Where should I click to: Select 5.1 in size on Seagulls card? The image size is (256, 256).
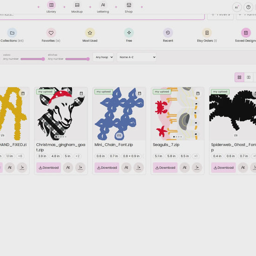(158, 156)
